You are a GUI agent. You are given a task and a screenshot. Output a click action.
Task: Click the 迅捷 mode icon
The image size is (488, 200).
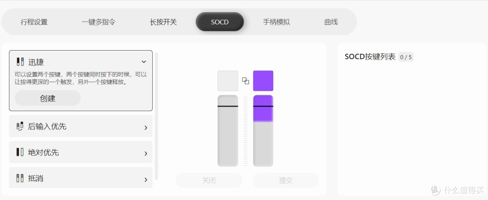pyautogui.click(x=20, y=61)
